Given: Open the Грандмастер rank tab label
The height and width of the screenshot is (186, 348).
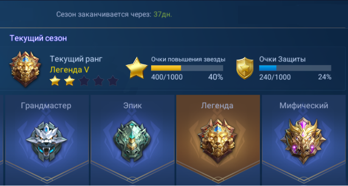Looking at the screenshot, I should click(x=46, y=106).
